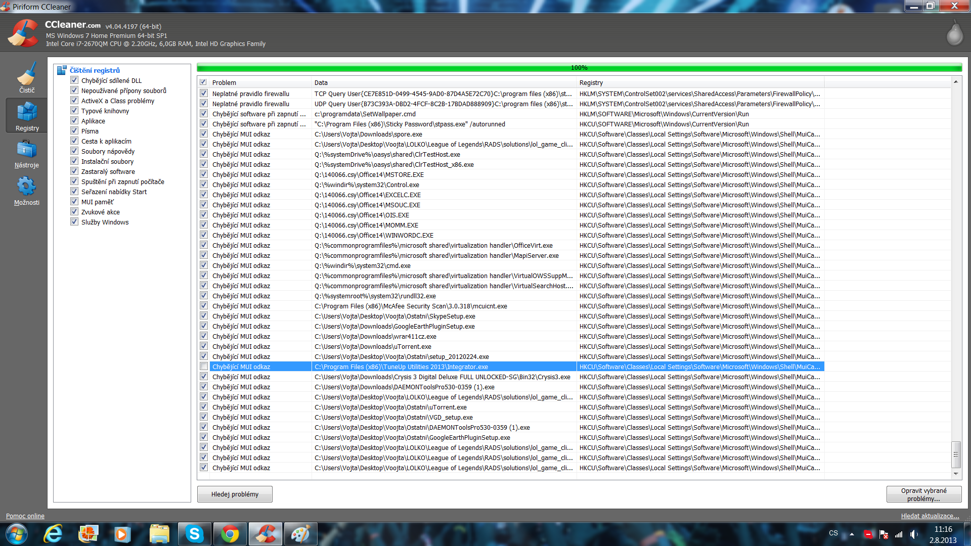Click the network signal tray icon
Image resolution: width=971 pixels, height=546 pixels.
click(899, 534)
